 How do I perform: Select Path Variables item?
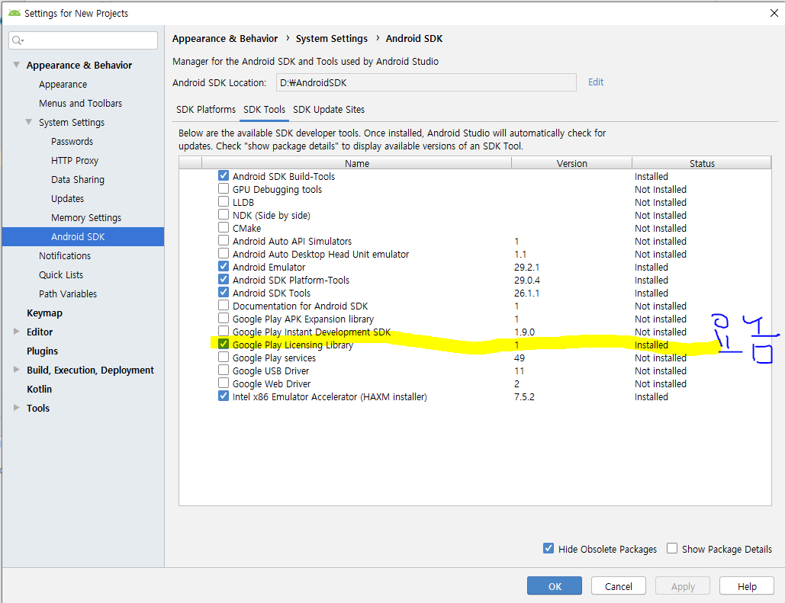[68, 293]
